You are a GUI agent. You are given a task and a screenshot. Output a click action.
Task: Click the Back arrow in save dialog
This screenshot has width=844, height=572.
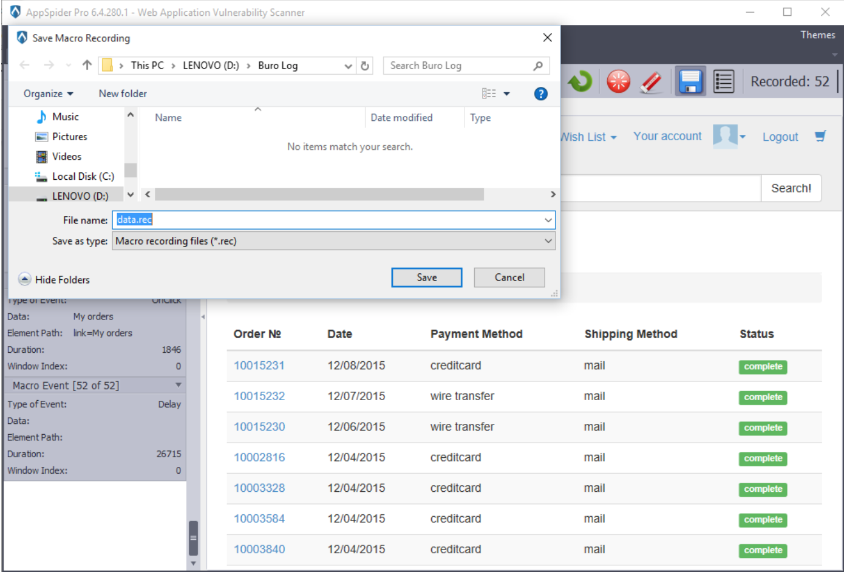tap(24, 65)
